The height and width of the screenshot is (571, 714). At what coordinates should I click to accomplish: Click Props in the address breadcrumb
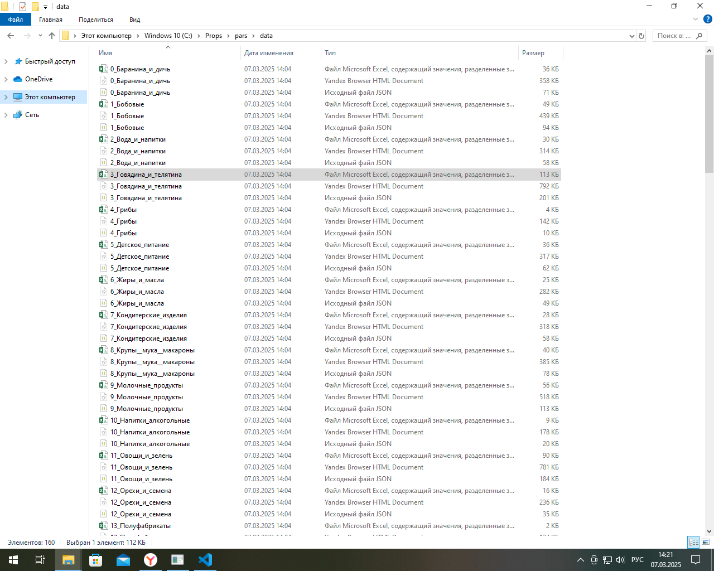[214, 36]
